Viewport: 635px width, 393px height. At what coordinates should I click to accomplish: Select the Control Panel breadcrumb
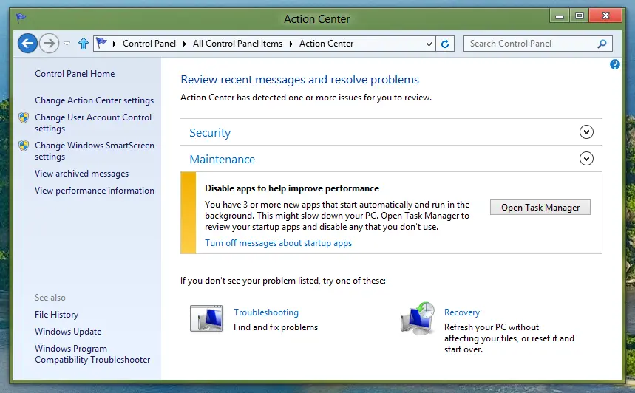coord(149,44)
